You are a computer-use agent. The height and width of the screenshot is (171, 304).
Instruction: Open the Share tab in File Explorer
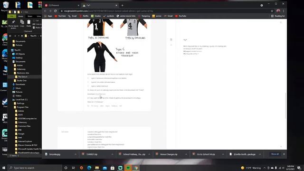pyautogui.click(x=30, y=16)
